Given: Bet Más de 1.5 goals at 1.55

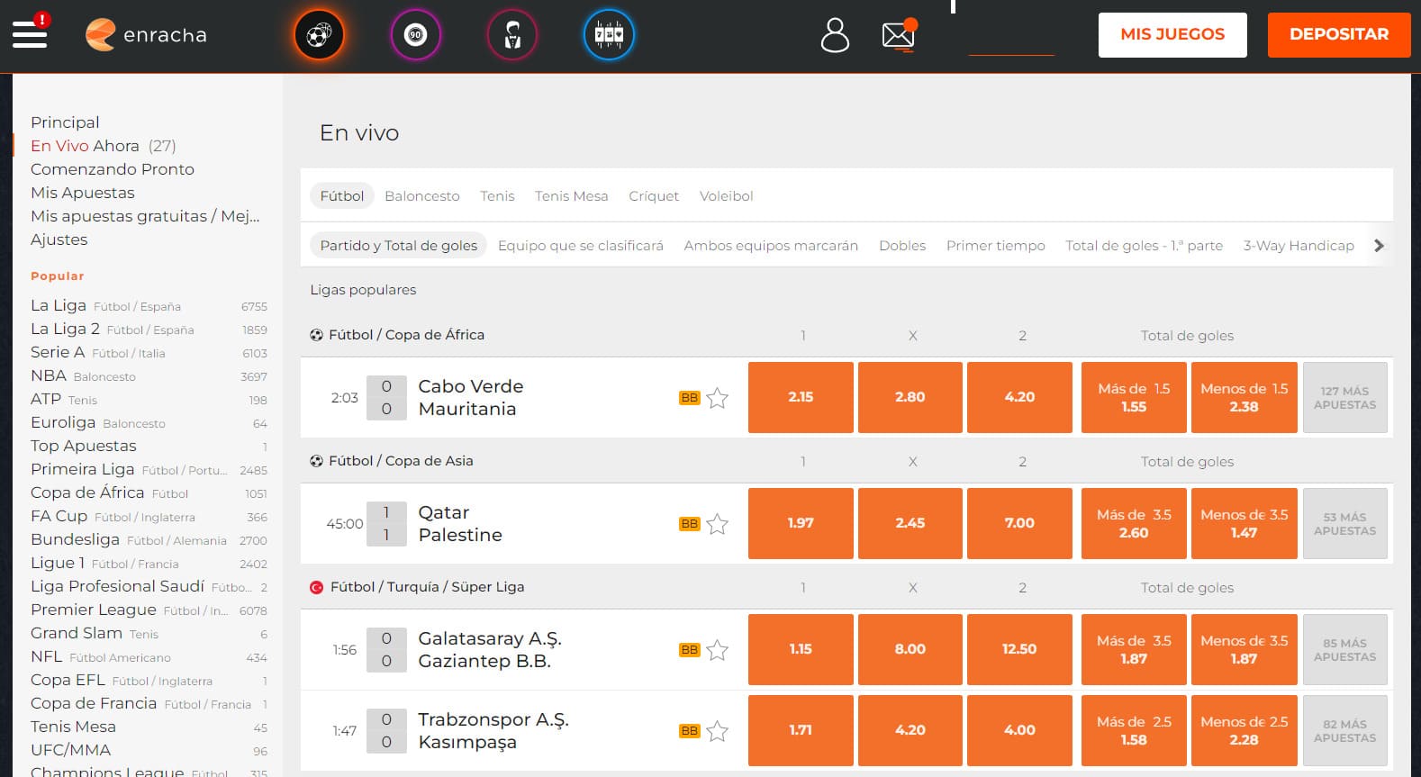Looking at the screenshot, I should point(1134,397).
